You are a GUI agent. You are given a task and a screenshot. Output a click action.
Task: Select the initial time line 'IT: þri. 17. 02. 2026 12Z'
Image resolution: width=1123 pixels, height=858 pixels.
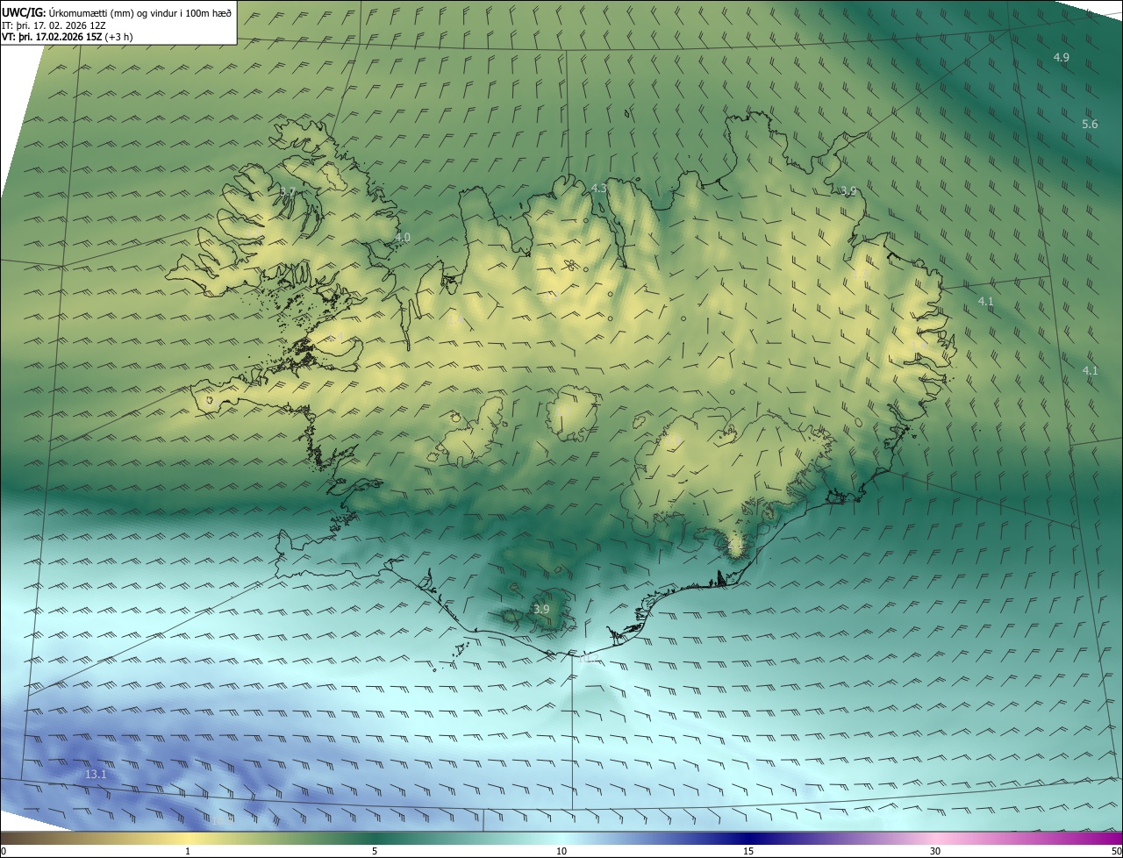(x=54, y=25)
